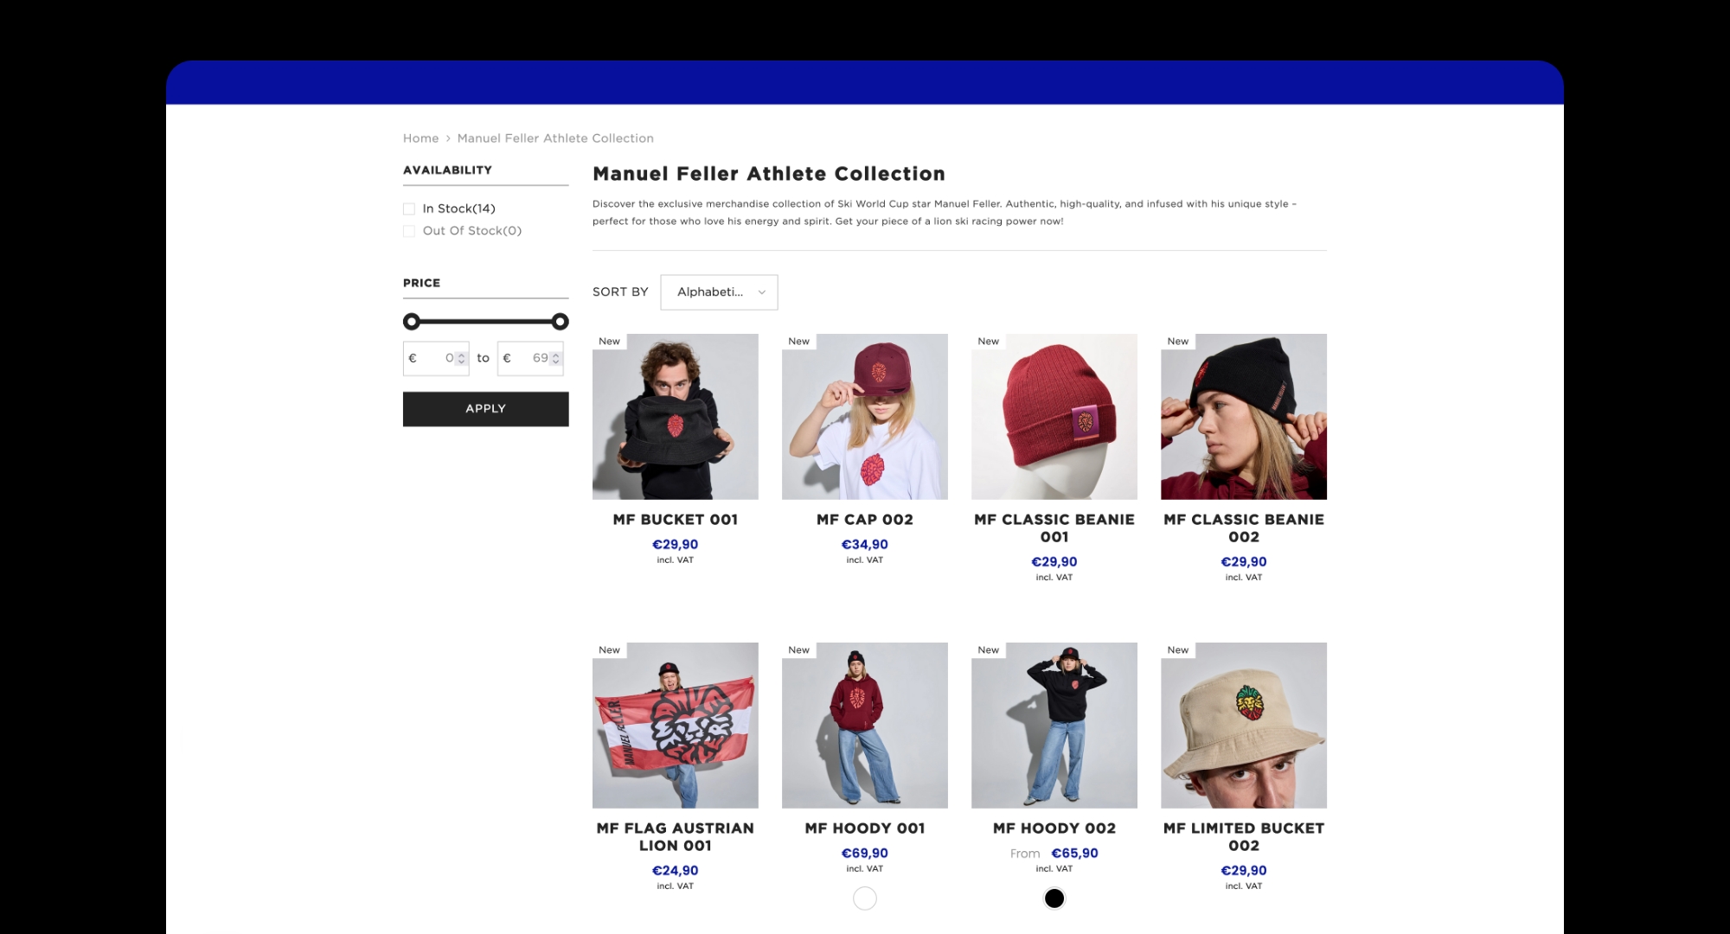Select white color swatch for MF Hoody 001
Image resolution: width=1730 pixels, height=934 pixels.
(x=865, y=899)
